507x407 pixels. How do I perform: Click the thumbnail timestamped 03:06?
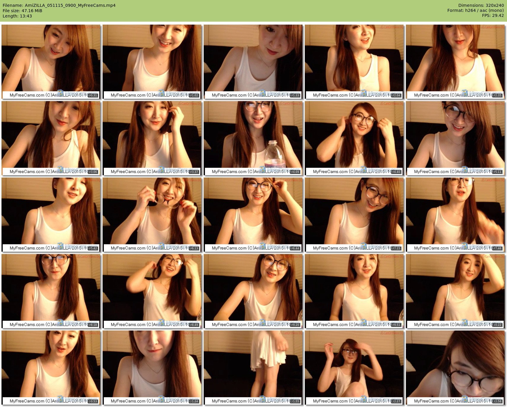click(x=51, y=138)
